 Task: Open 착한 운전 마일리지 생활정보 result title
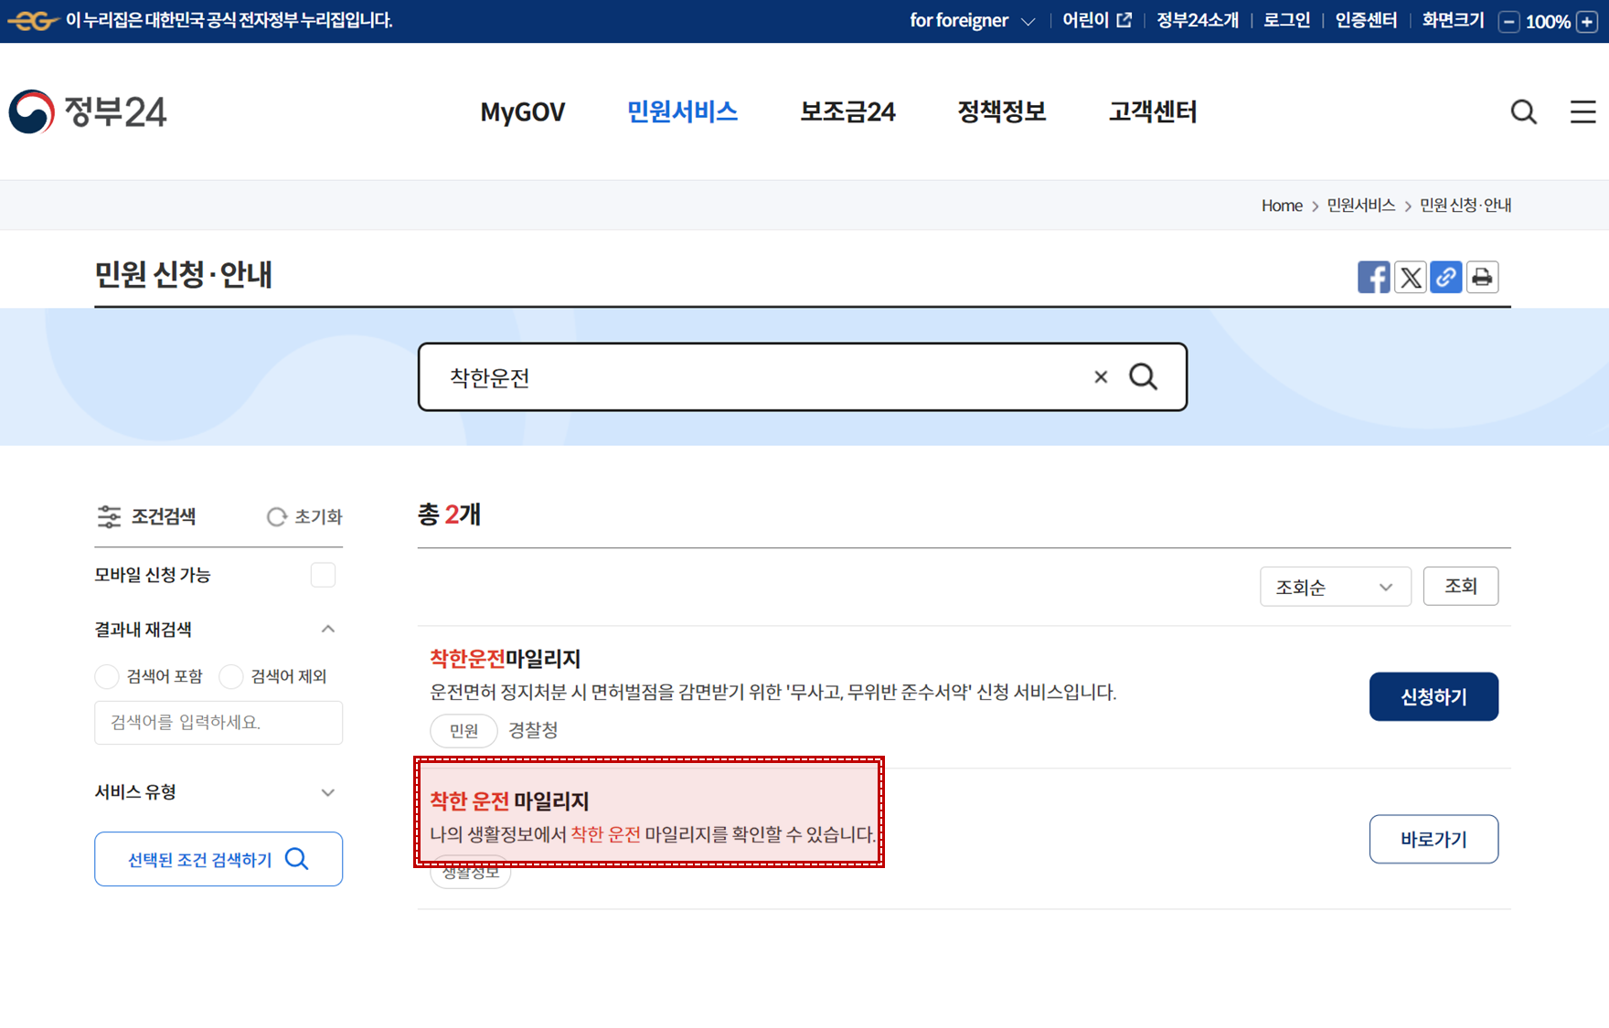[x=509, y=800]
